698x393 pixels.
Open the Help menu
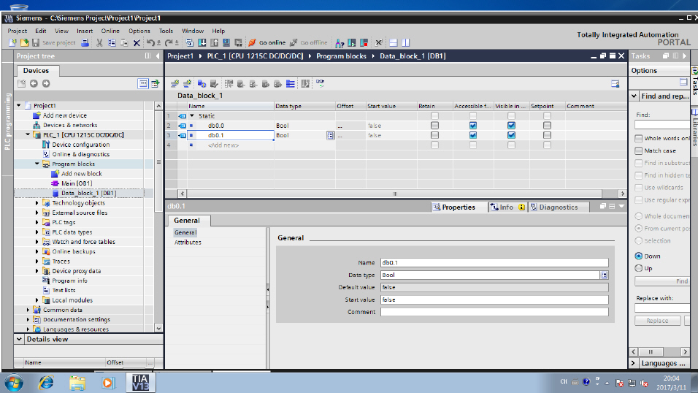tap(218, 31)
